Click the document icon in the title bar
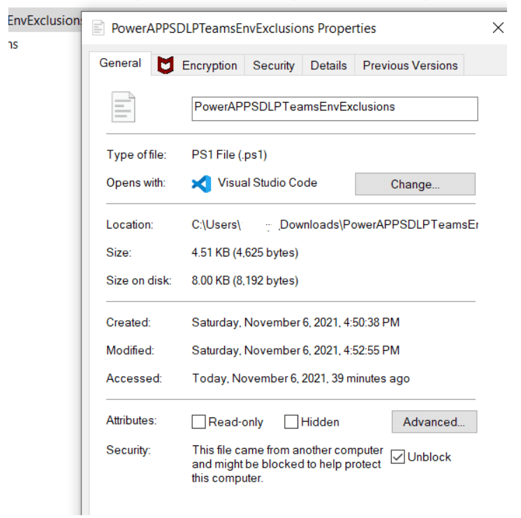521x518 pixels. click(x=96, y=29)
